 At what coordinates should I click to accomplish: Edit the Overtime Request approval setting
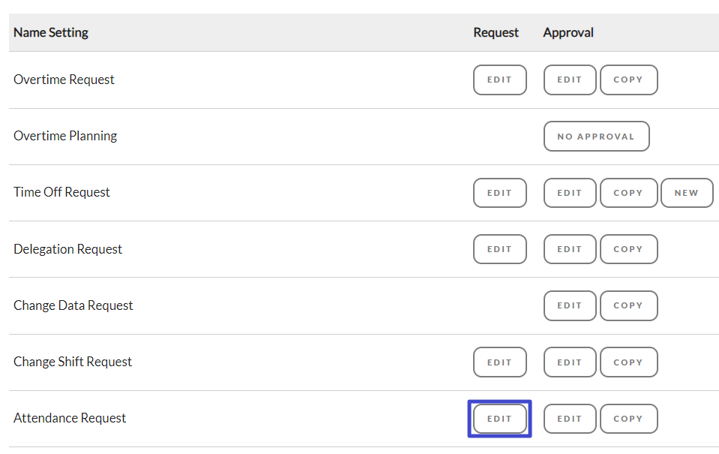coord(570,80)
